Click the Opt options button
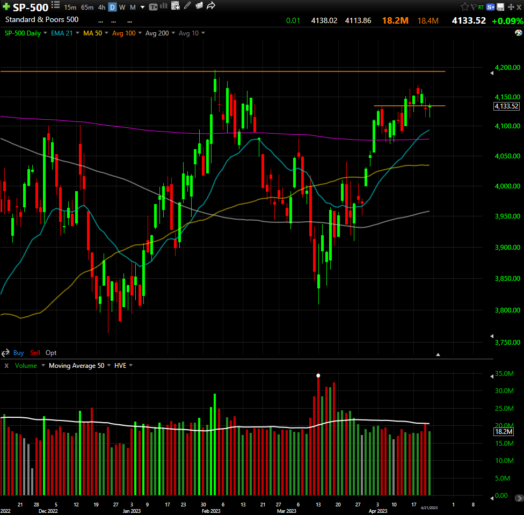 (51, 353)
